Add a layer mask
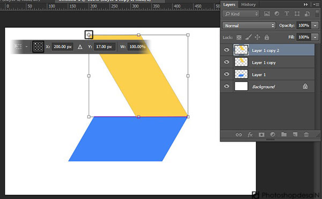 (x=261, y=135)
